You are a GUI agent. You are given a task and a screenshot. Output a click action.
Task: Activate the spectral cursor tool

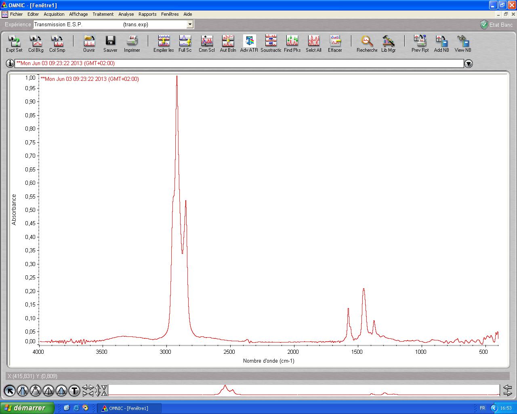(36, 391)
